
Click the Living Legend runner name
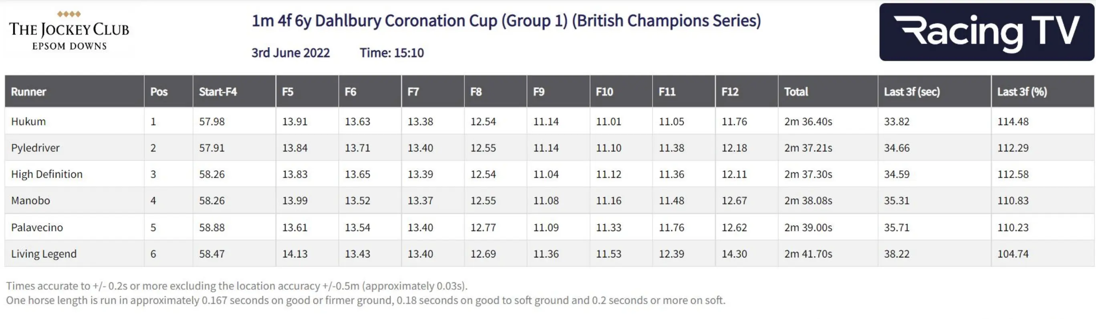44,253
